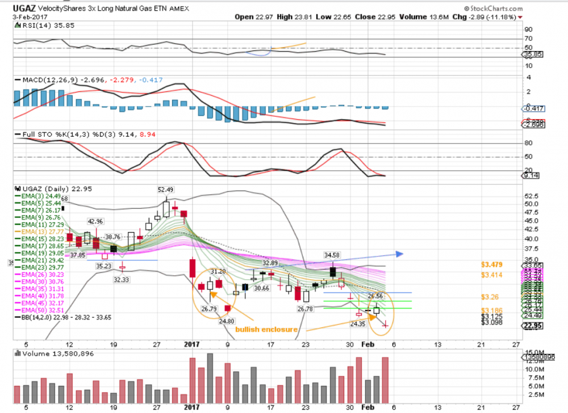Screen dimensions: 568x413
Task: Click the Chg -2.89 (-11.18%) value
Action: pyautogui.click(x=485, y=17)
